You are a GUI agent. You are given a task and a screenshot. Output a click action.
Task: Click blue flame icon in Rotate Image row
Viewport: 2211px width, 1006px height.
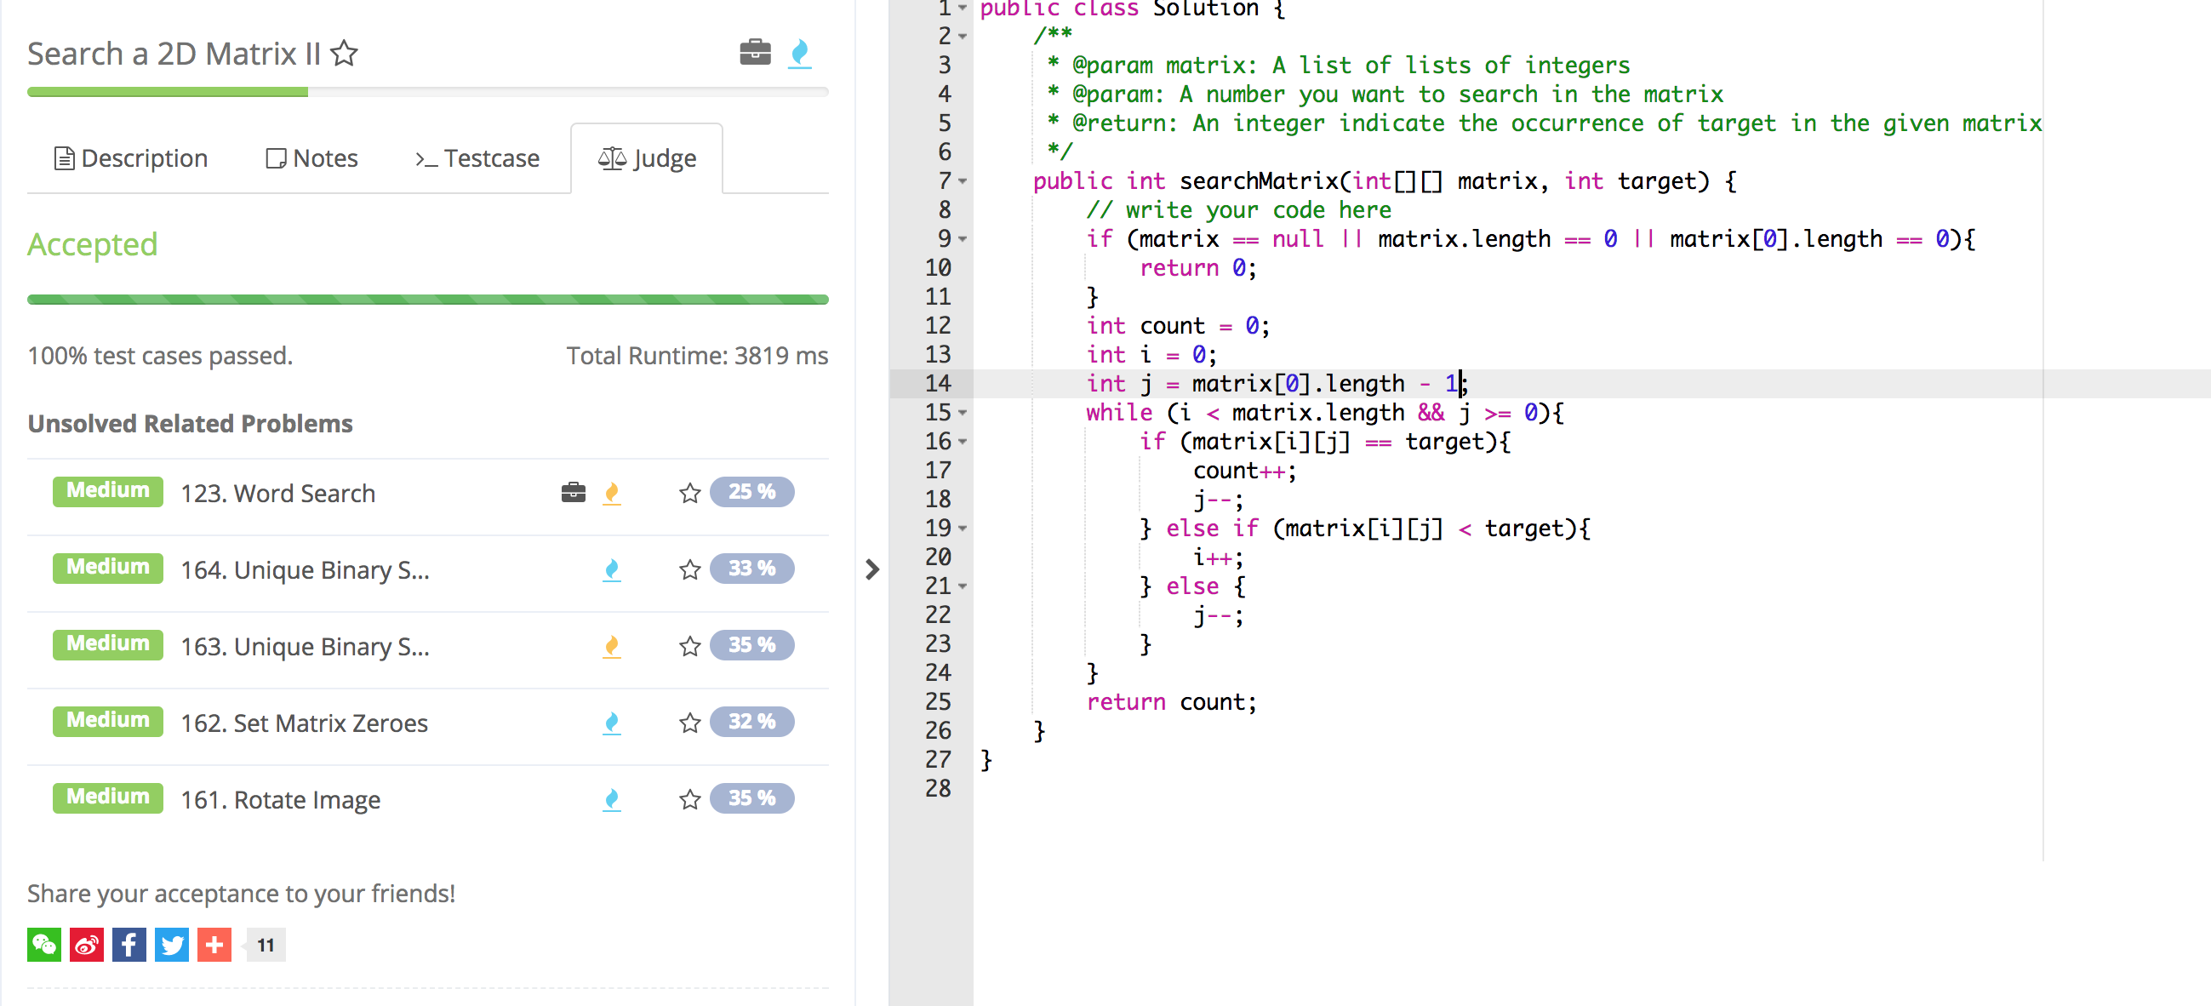click(611, 799)
